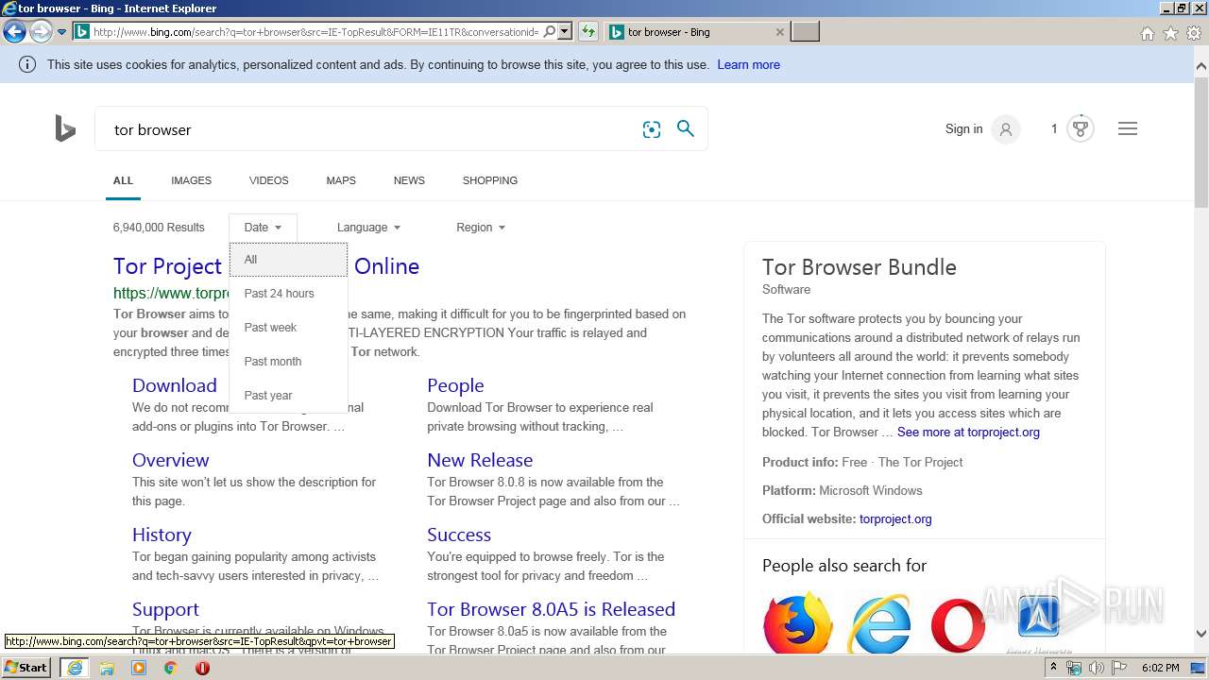Click the Internet Explorer icon under People also search
Image resolution: width=1209 pixels, height=680 pixels.
click(x=880, y=623)
